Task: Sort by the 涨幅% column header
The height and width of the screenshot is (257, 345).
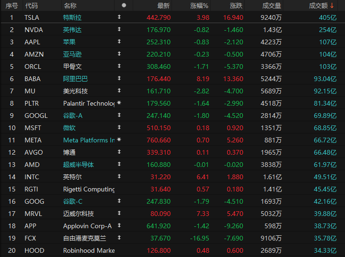Action: point(199,6)
